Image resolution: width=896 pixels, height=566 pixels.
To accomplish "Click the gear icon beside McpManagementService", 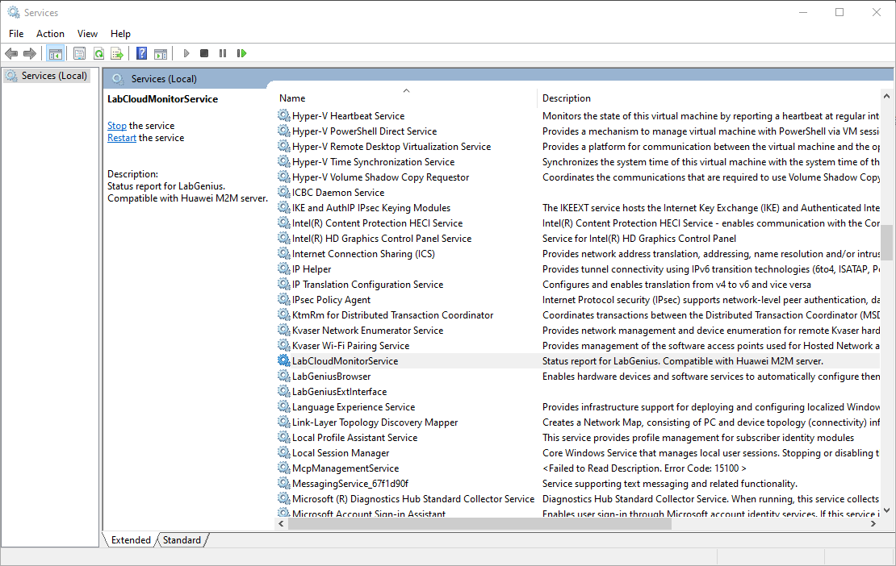I will 284,468.
